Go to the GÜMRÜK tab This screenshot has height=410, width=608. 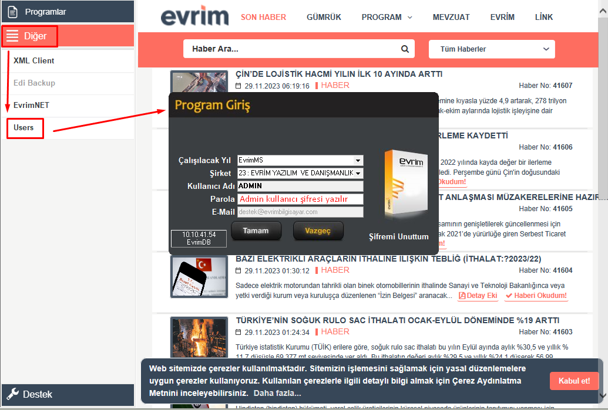324,17
